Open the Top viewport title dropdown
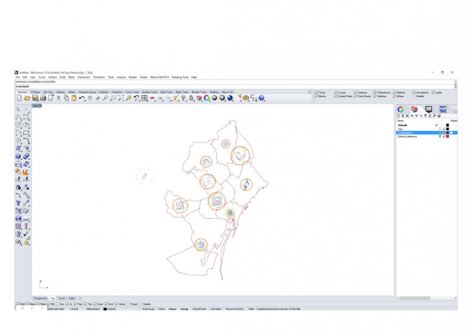472x334 pixels. [37, 105]
